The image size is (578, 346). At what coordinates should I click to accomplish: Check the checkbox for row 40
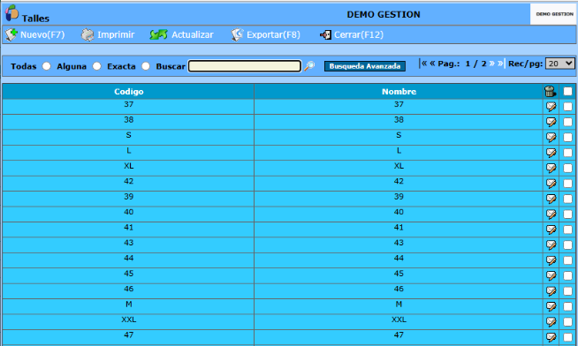pos(567,214)
